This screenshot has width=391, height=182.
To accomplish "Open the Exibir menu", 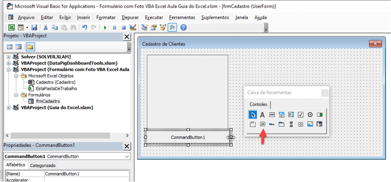I will 65,17.
